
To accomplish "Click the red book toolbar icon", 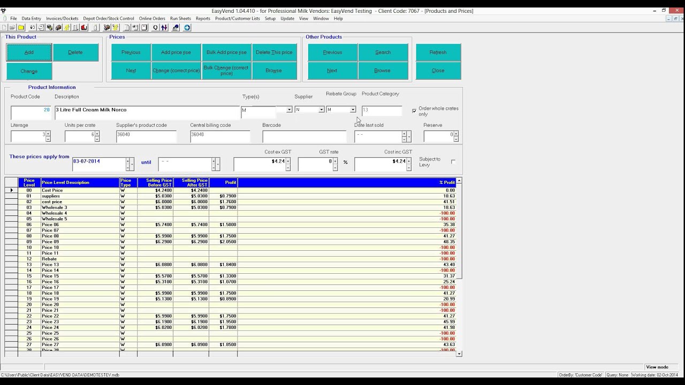I will click(85, 27).
